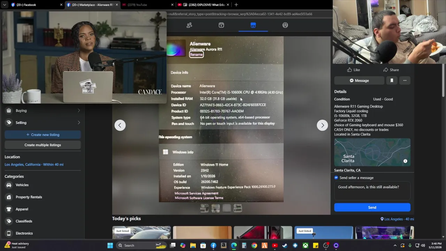Switch to the EXPLOSIVE! What Erika YouTube tab
446x251 pixels.
[203, 5]
